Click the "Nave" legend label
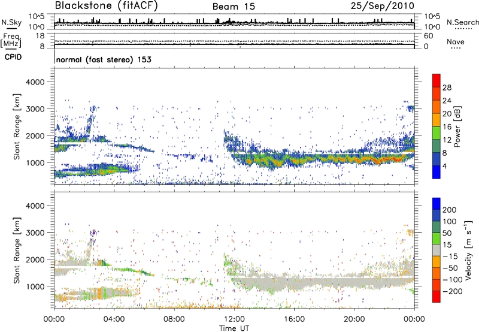This screenshot has width=479, height=332. pos(456,42)
